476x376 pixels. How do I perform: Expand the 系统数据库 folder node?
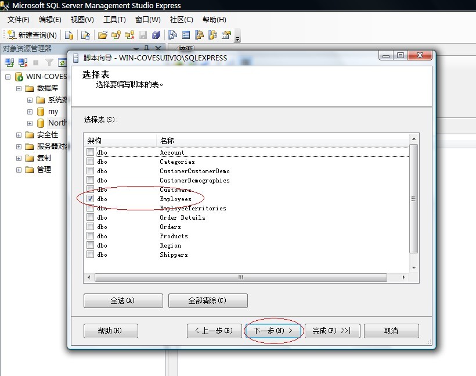coord(30,100)
